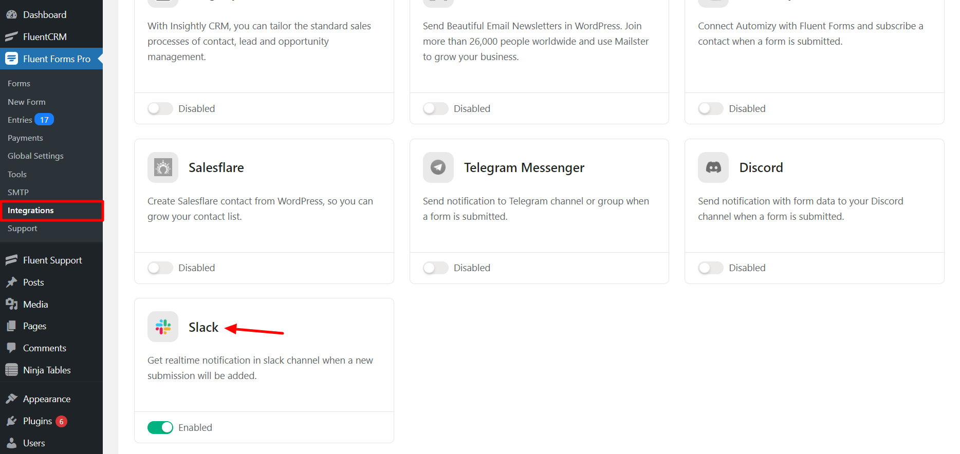Enable the Insightly CRM toggle

pos(160,108)
